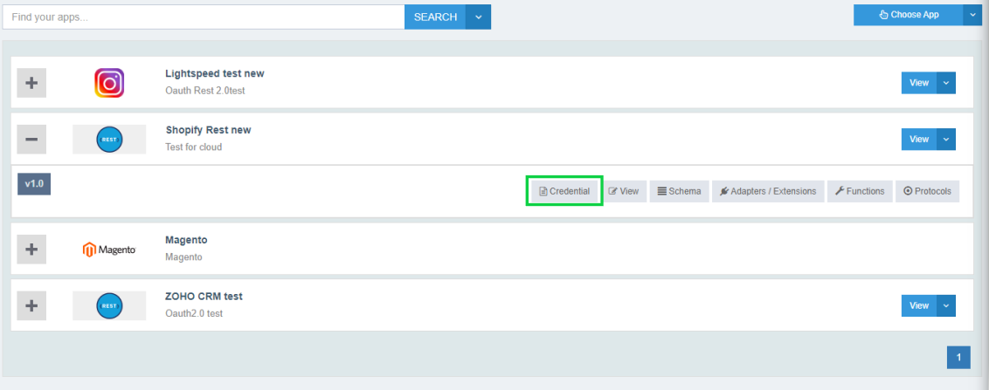Open the Functions option
Image resolution: width=989 pixels, height=390 pixels.
(x=860, y=191)
